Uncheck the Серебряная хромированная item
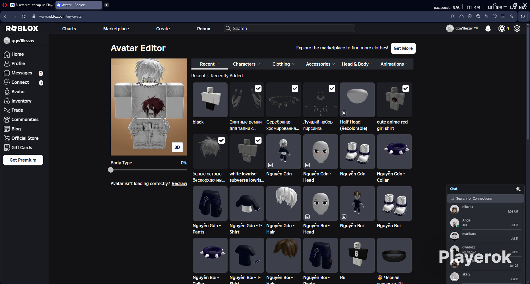Image resolution: width=530 pixels, height=284 pixels. point(295,89)
